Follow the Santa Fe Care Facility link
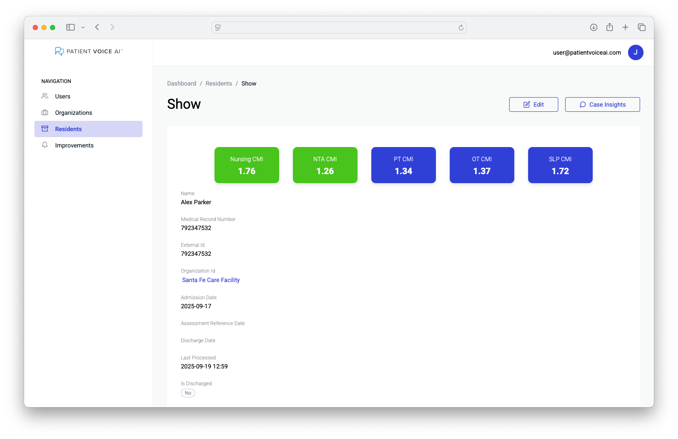Screen dimensions: 678x439 [x=211, y=280]
